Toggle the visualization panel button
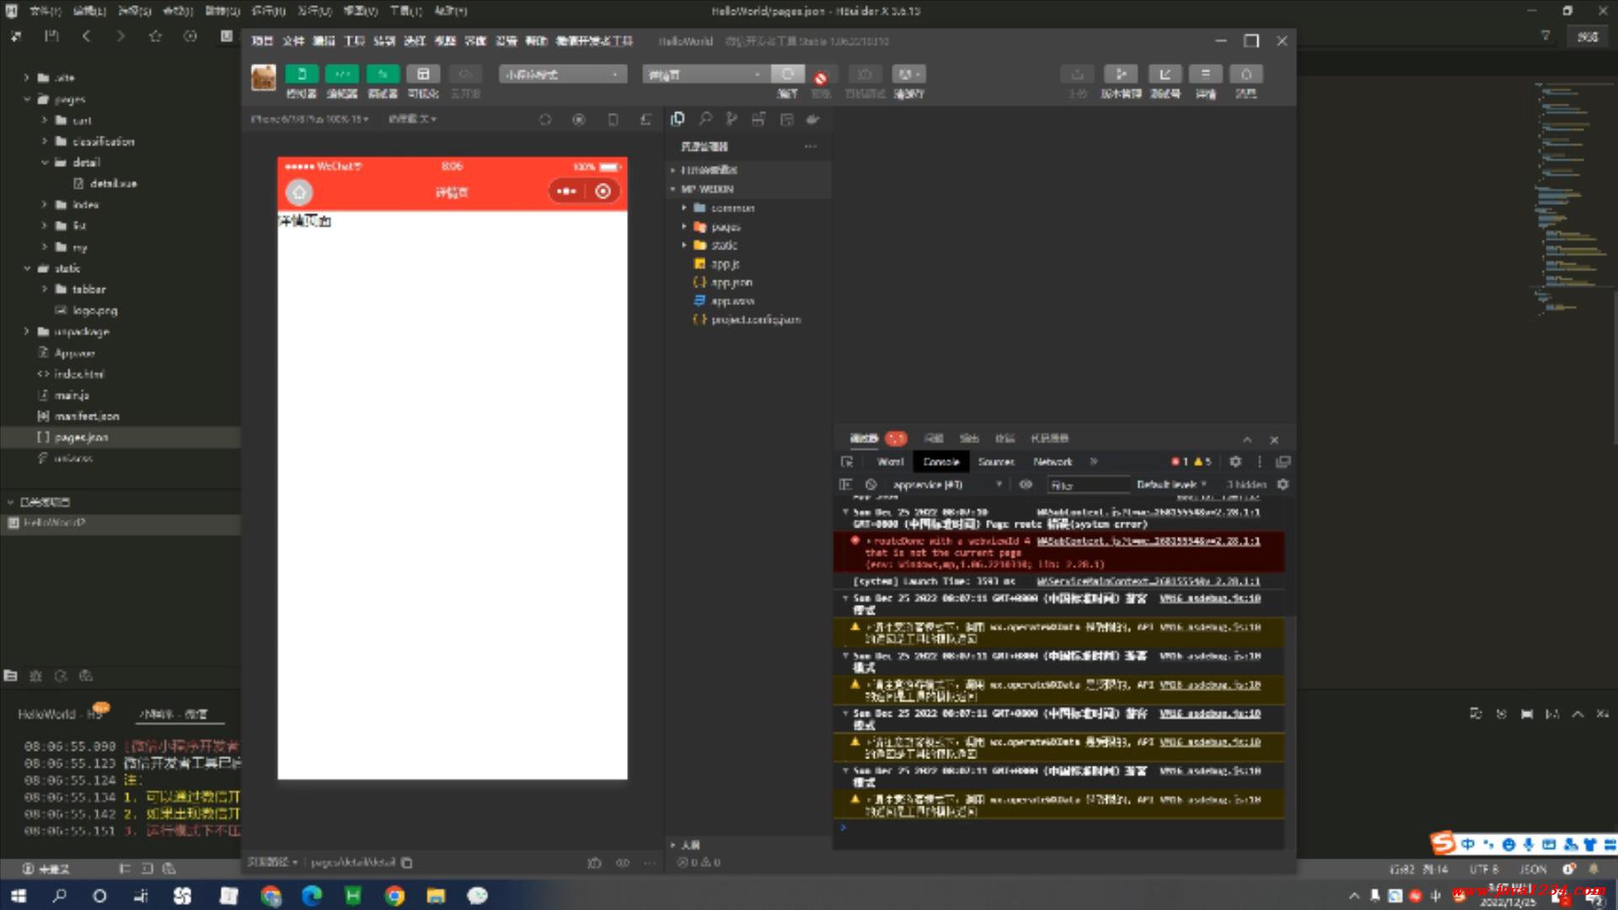 [423, 74]
